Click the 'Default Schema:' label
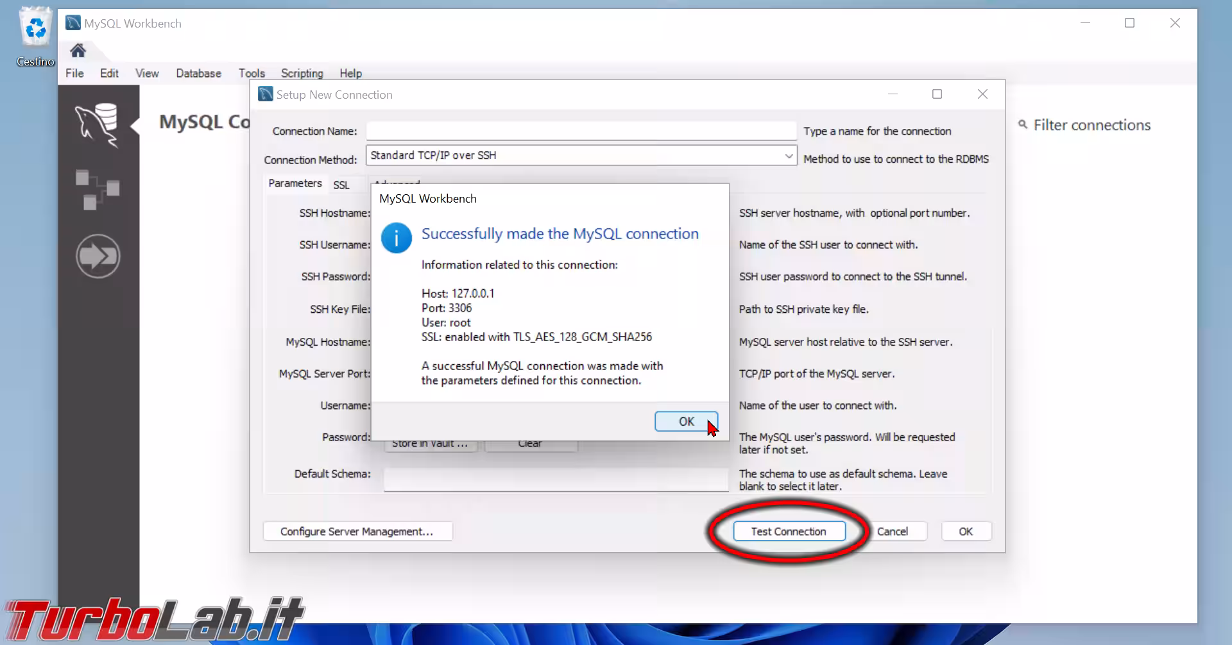 point(332,474)
